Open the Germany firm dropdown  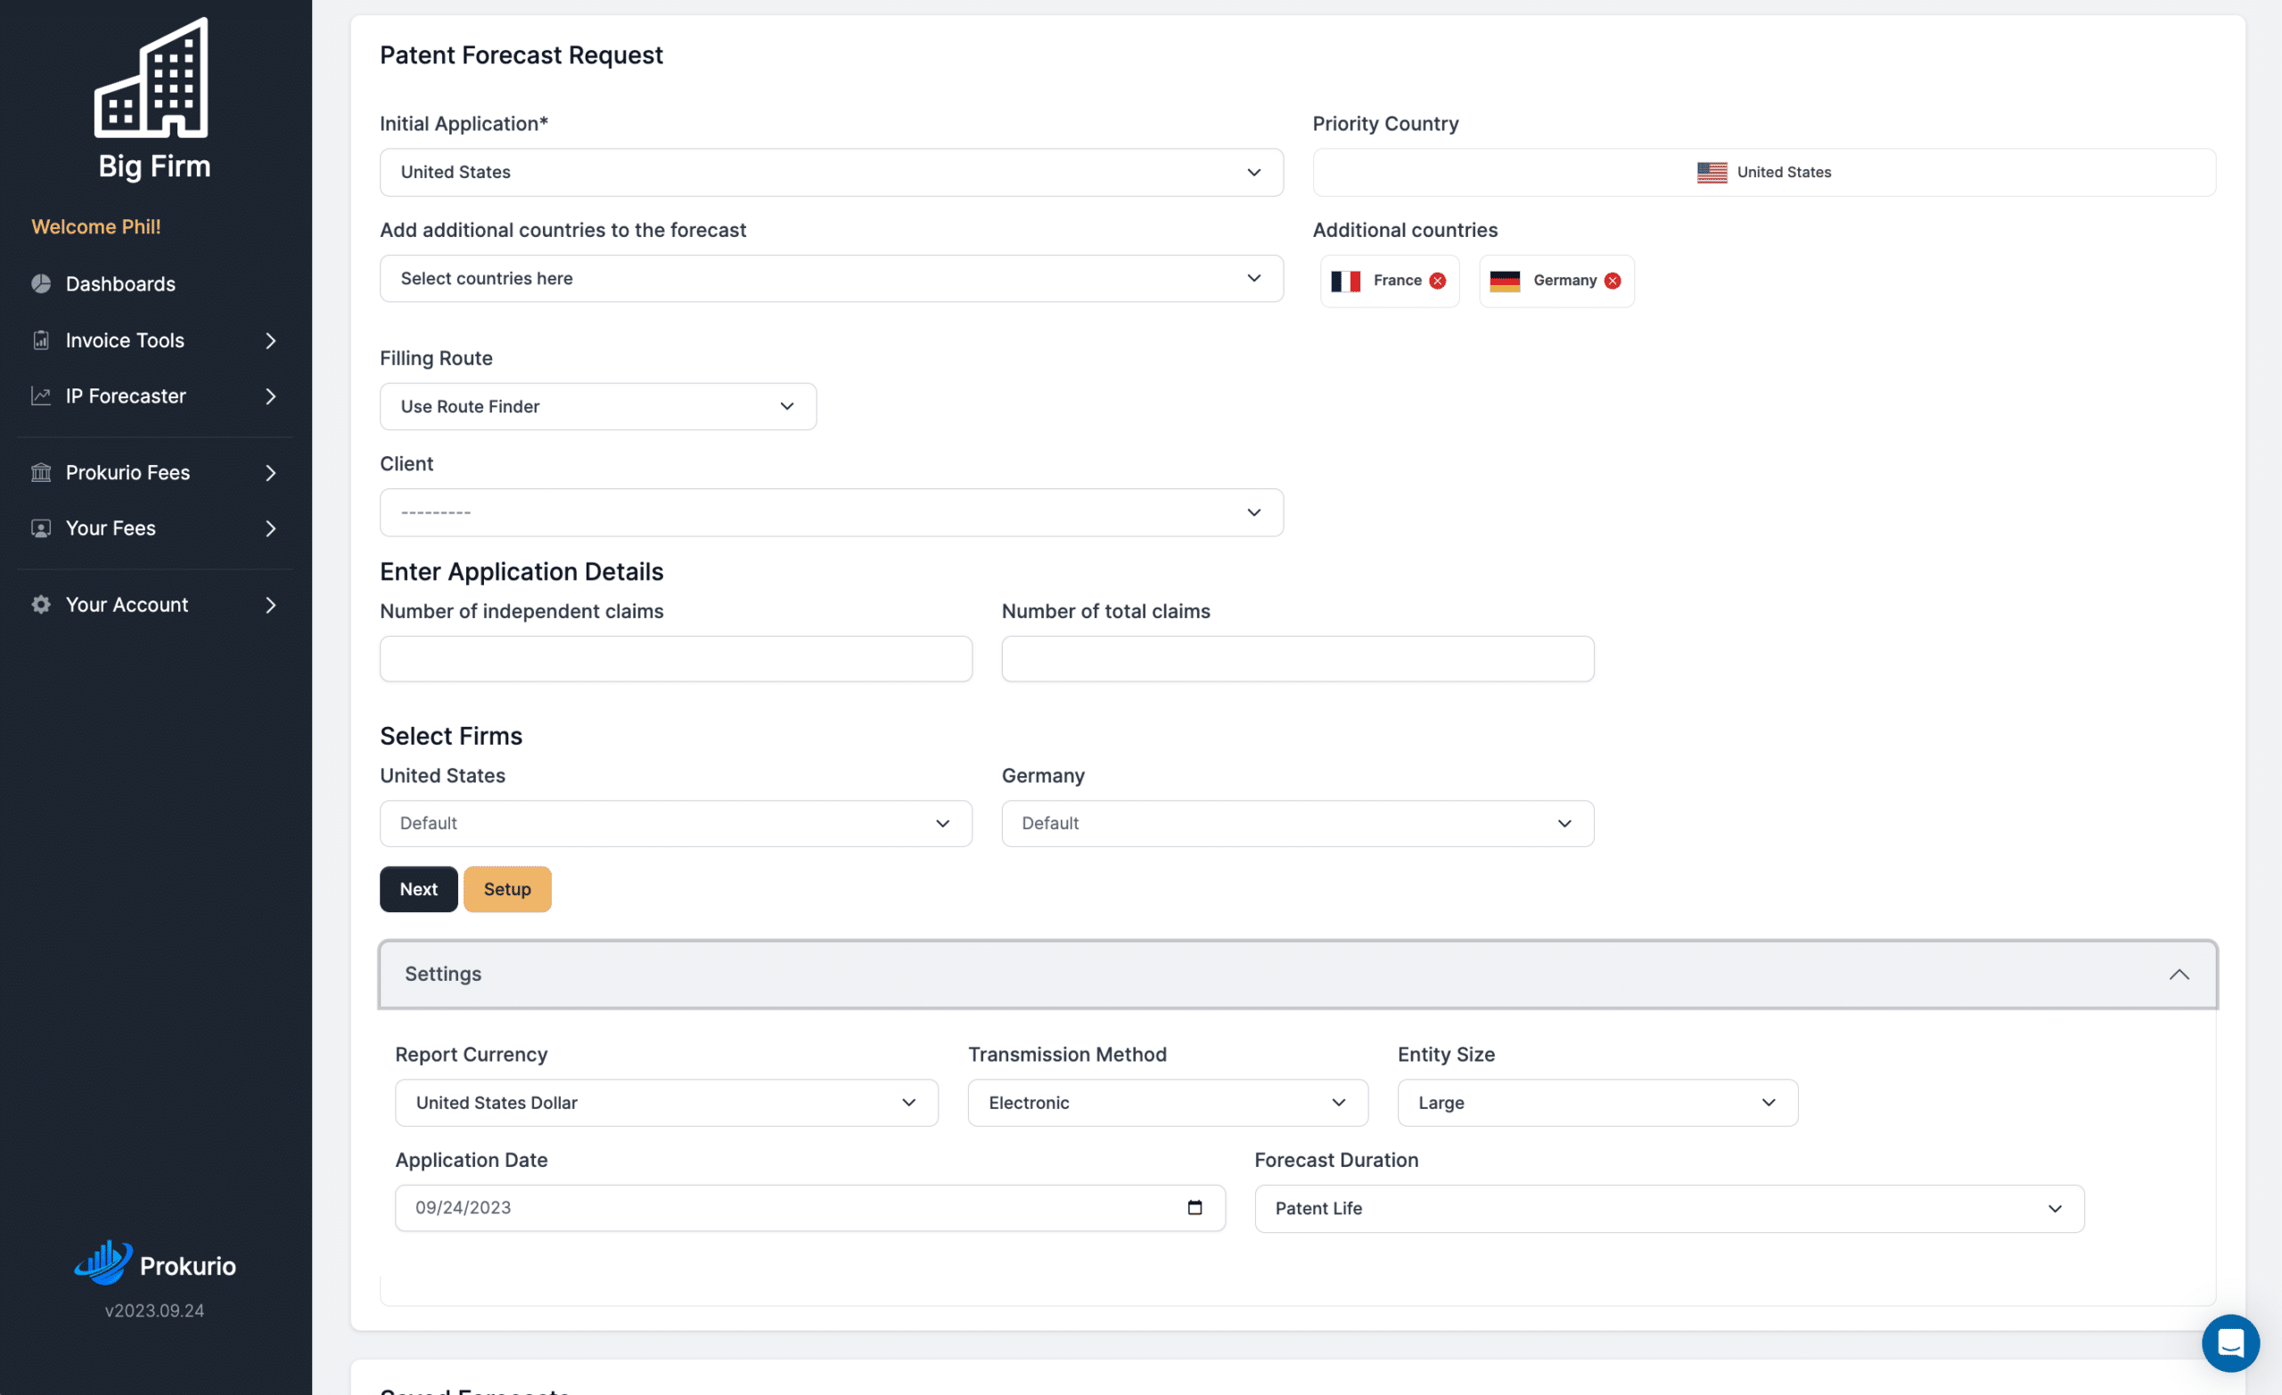click(1297, 823)
